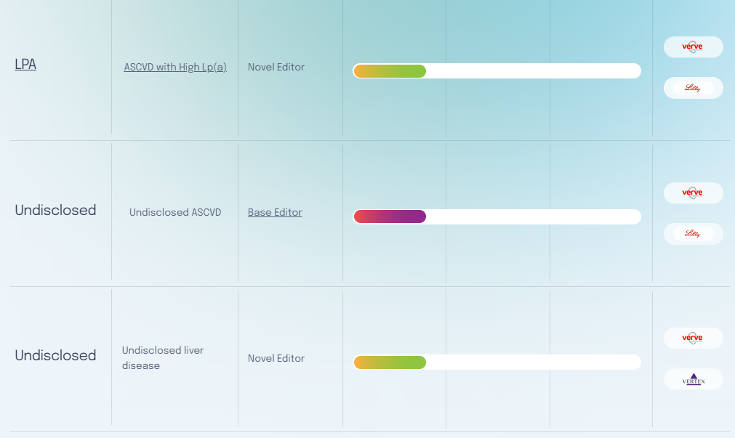Viewport: 735px width, 438px height.
Task: Click the Undisclosed target beside the liver disease
Action: pos(55,355)
